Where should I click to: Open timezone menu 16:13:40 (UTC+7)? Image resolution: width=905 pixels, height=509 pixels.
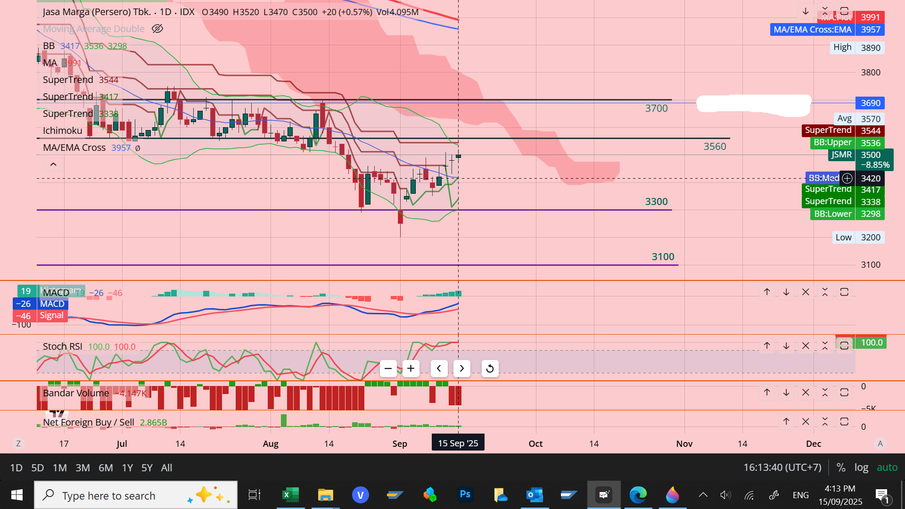pyautogui.click(x=782, y=468)
